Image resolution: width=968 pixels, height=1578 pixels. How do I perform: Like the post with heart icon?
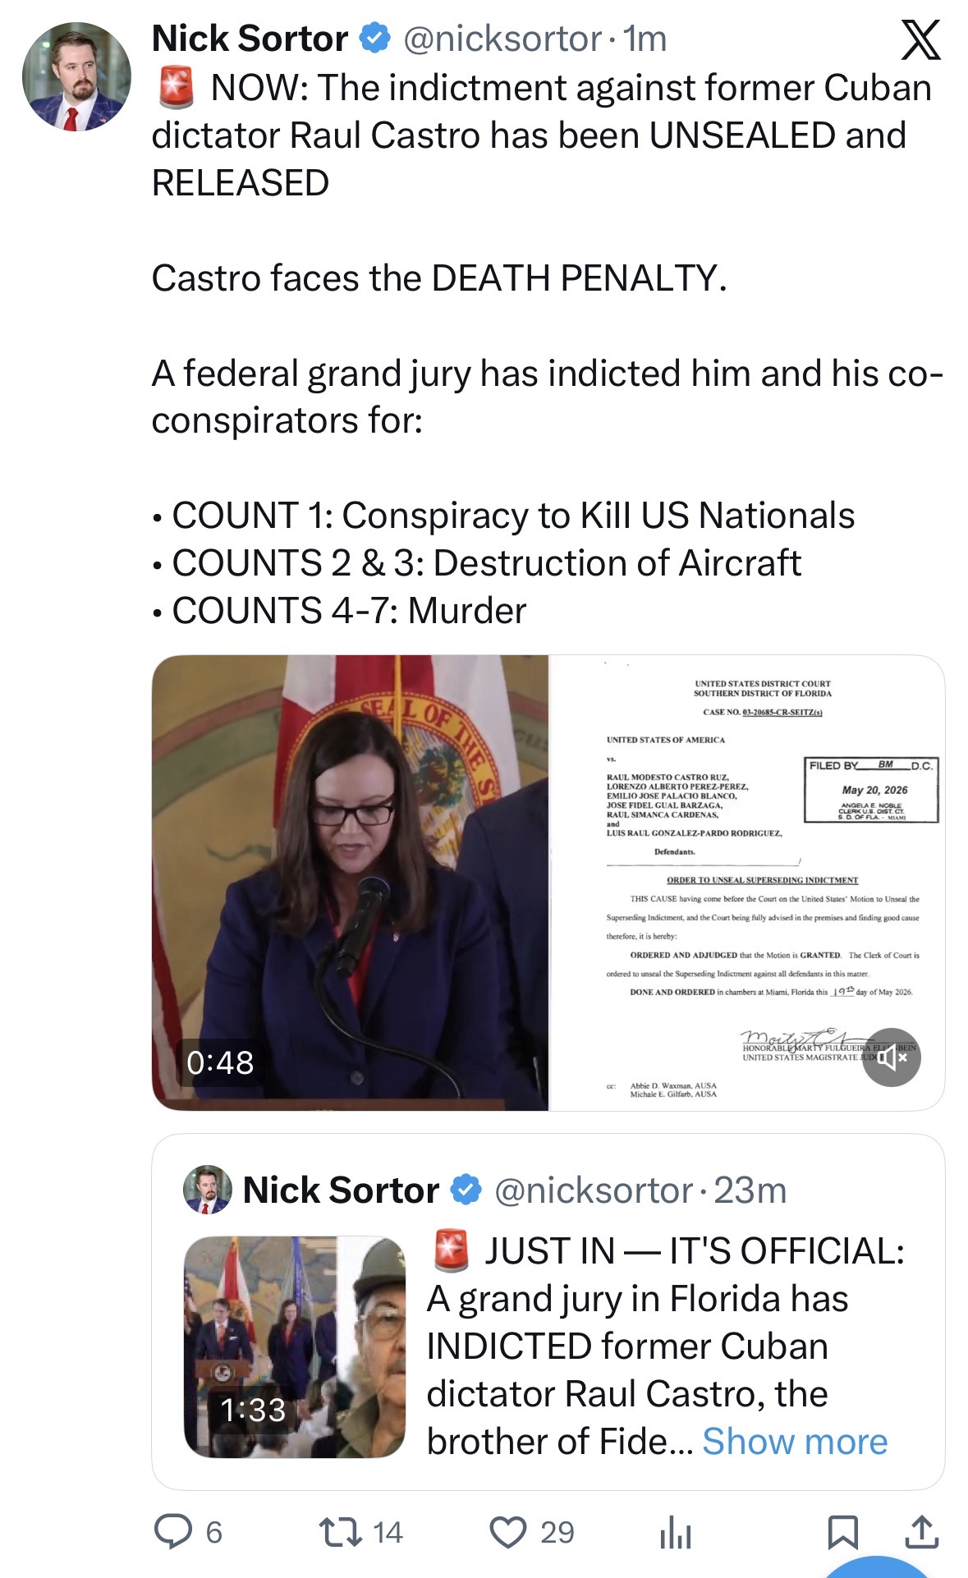(x=508, y=1532)
